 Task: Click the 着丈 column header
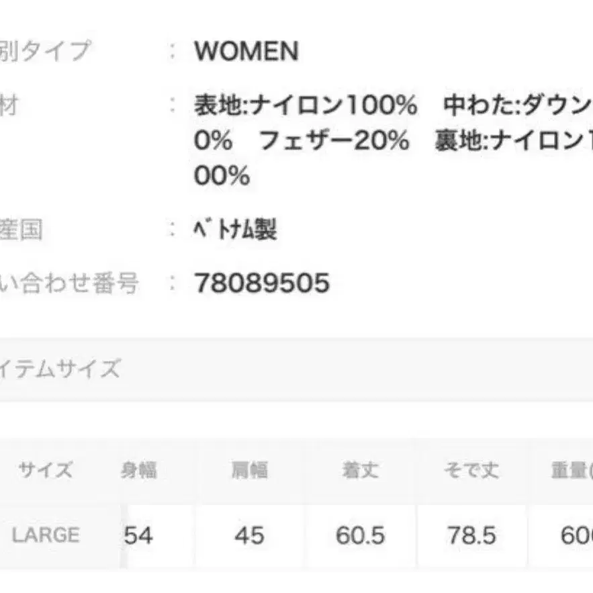click(x=360, y=470)
